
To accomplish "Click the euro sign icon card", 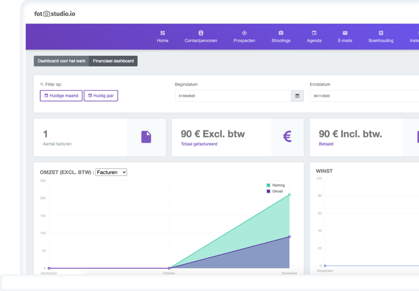I will point(287,137).
